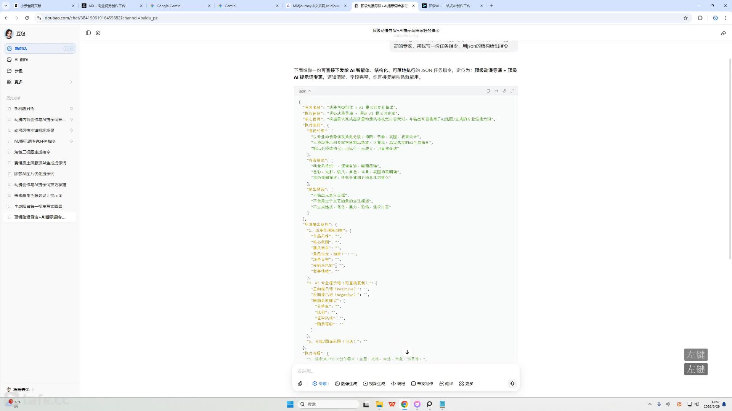Click the message input field

[x=404, y=371]
